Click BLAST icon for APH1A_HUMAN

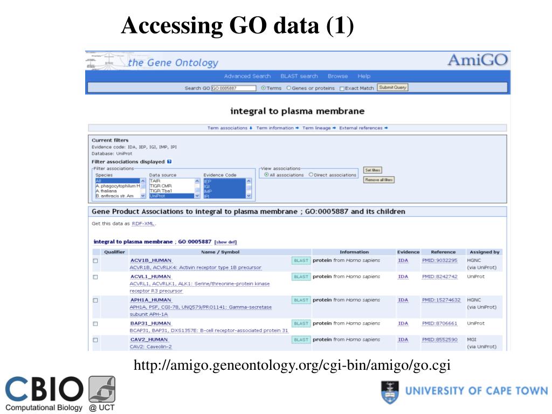(301, 300)
